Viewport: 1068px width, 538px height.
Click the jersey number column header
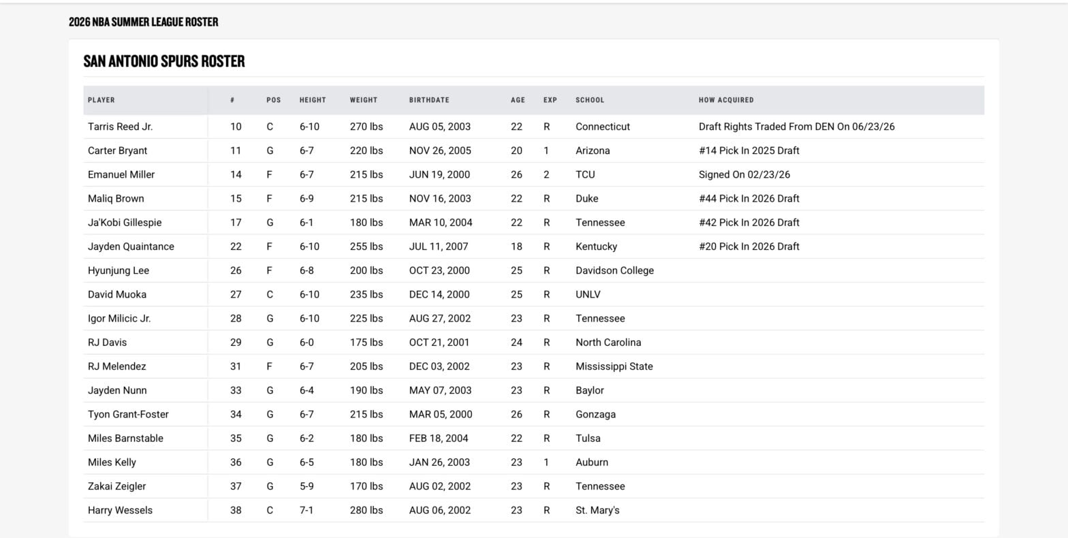(x=232, y=100)
